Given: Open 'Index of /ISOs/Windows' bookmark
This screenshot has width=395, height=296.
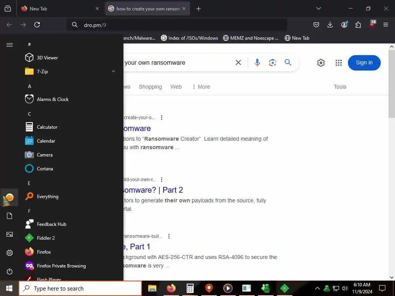Looking at the screenshot, I should (189, 38).
